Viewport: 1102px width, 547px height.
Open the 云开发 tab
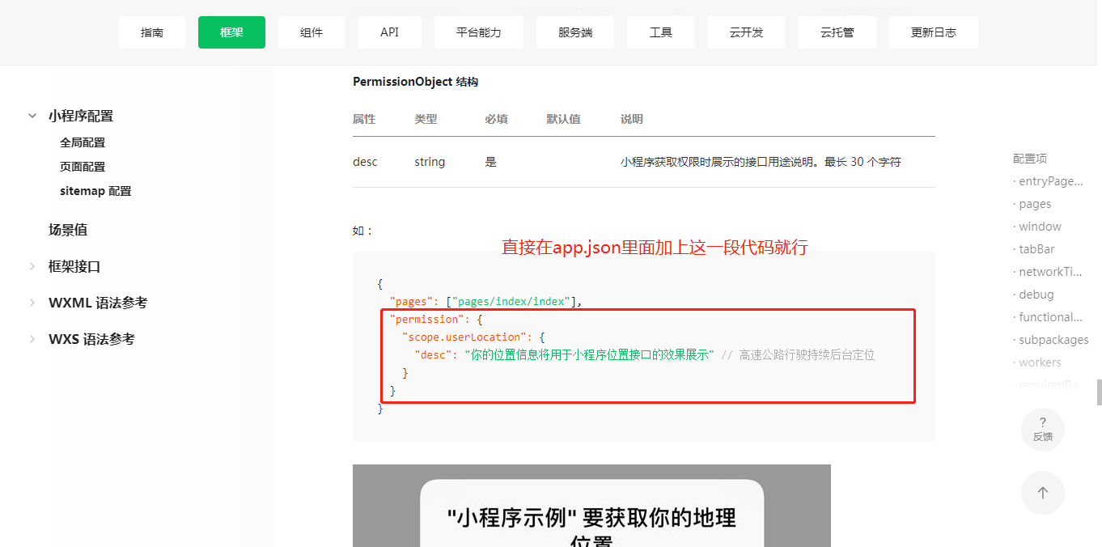(746, 32)
